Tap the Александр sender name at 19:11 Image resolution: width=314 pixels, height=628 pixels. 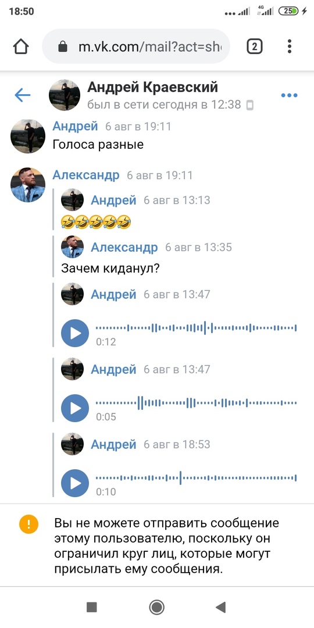(x=85, y=175)
